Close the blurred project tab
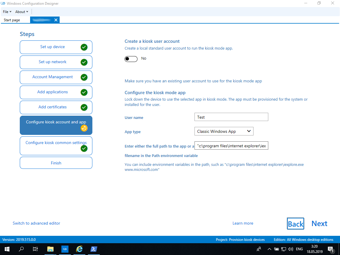Image resolution: width=340 pixels, height=255 pixels. pyautogui.click(x=56, y=20)
